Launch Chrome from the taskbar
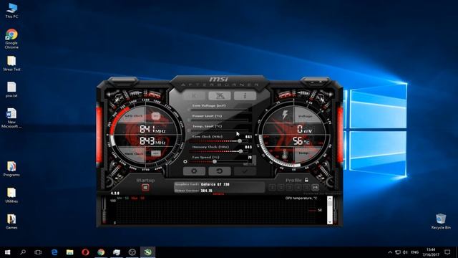 (101, 252)
